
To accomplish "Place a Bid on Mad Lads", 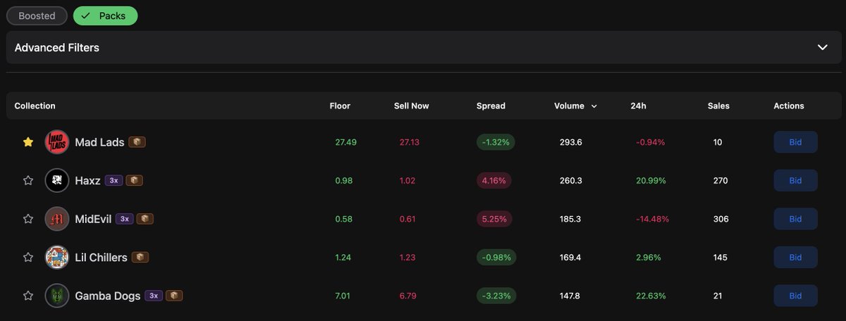I will point(795,142).
